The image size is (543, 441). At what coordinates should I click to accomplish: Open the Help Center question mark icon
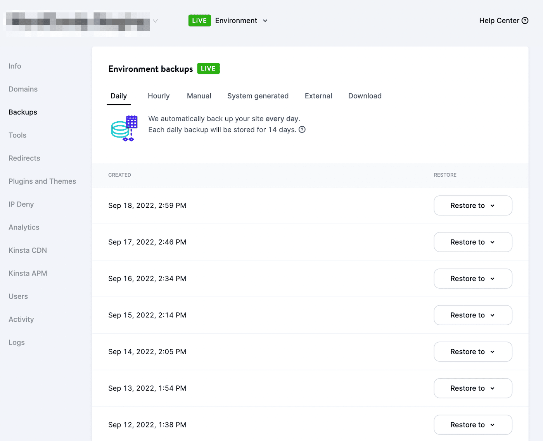point(525,21)
